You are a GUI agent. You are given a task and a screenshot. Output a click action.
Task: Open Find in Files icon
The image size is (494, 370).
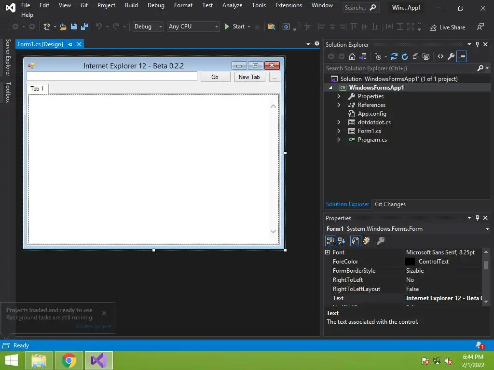(271, 27)
